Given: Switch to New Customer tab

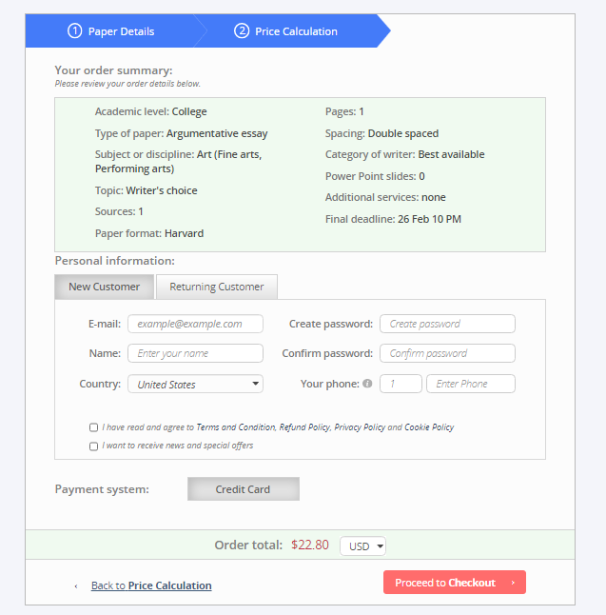Looking at the screenshot, I should [x=105, y=287].
